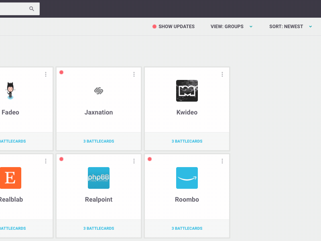
Task: Open the Realpoint card options menu
Action: (x=134, y=161)
